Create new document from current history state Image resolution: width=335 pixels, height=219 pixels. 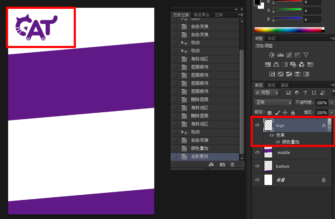pyautogui.click(x=211, y=165)
